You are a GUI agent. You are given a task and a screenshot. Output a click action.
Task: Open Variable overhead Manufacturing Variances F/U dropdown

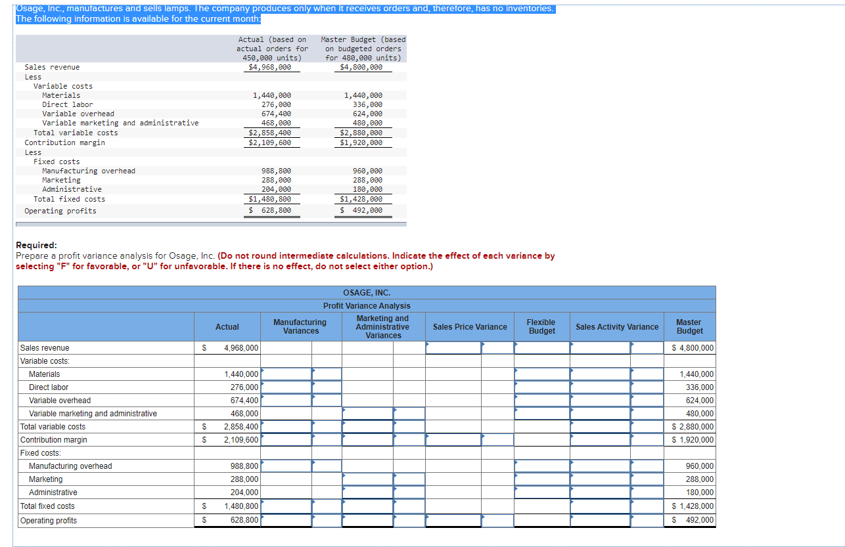[x=327, y=401]
